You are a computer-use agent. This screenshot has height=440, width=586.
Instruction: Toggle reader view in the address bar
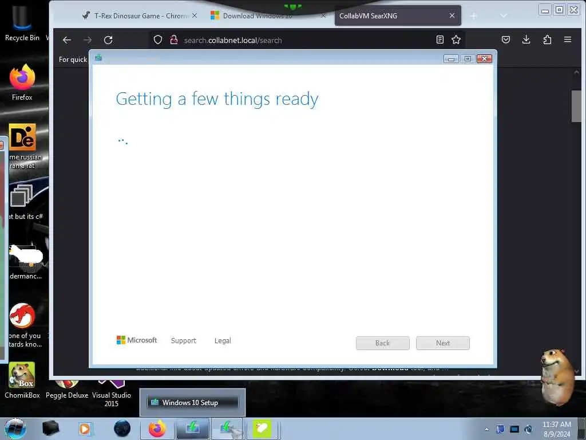click(440, 40)
